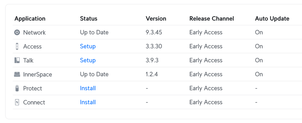Click the Access application icon
Viewport: 302px width, 123px height.
[17, 46]
